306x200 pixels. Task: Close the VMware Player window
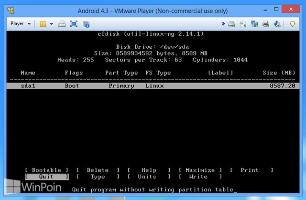point(291,9)
